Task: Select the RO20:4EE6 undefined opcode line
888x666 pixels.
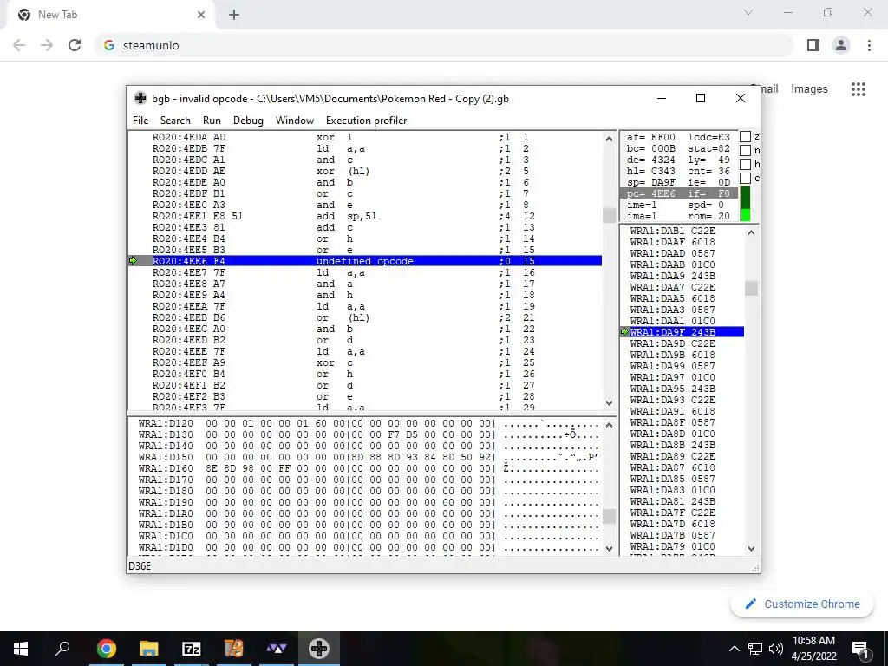Action: click(x=365, y=261)
